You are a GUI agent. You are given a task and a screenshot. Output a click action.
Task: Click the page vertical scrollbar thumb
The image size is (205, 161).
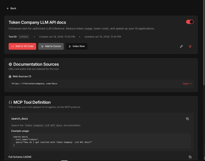click(x=204, y=43)
